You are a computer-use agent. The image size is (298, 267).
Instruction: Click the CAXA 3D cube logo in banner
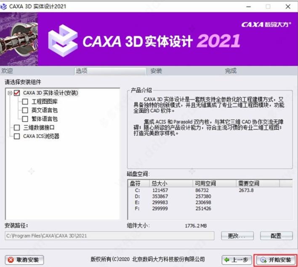pos(63,41)
